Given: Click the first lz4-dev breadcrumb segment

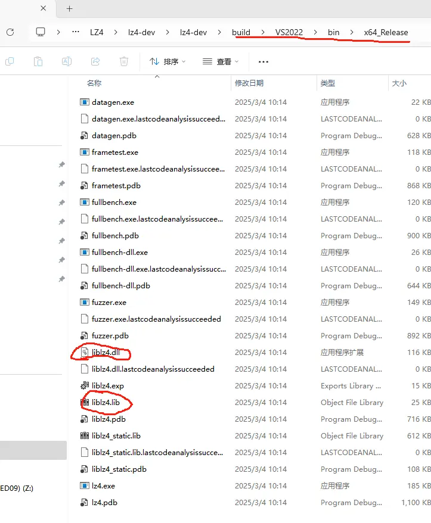Looking at the screenshot, I should pyautogui.click(x=141, y=32).
